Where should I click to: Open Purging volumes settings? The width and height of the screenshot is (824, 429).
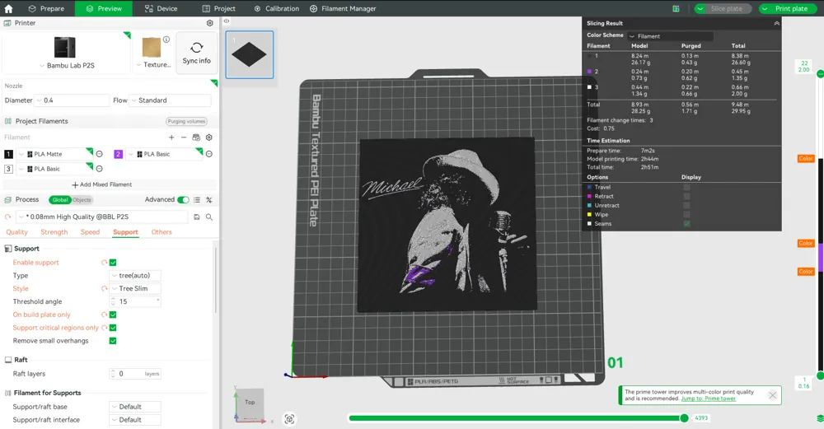click(x=186, y=121)
